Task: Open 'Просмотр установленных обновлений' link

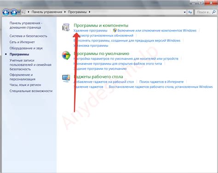Action: (103, 36)
